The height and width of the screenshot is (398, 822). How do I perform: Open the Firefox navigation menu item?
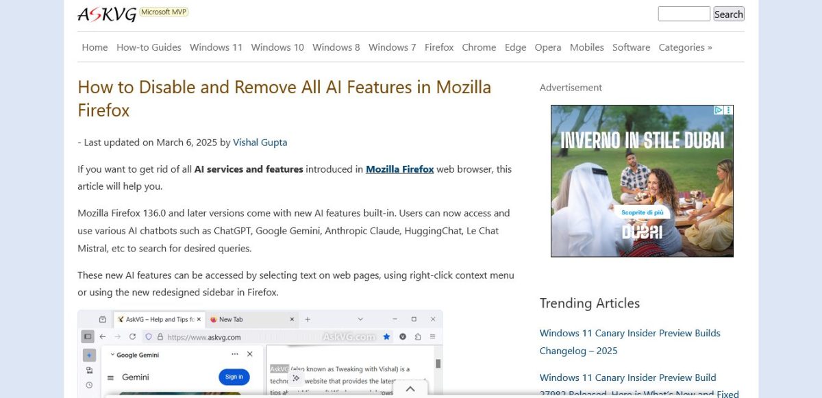pyautogui.click(x=438, y=47)
